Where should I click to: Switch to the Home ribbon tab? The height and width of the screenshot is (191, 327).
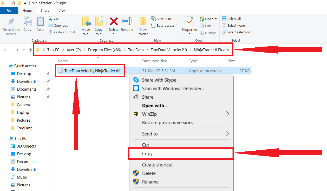[27, 10]
